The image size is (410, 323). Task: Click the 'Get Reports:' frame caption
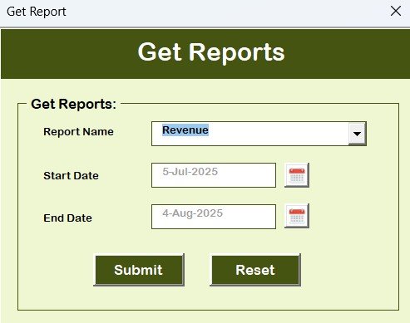73,105
